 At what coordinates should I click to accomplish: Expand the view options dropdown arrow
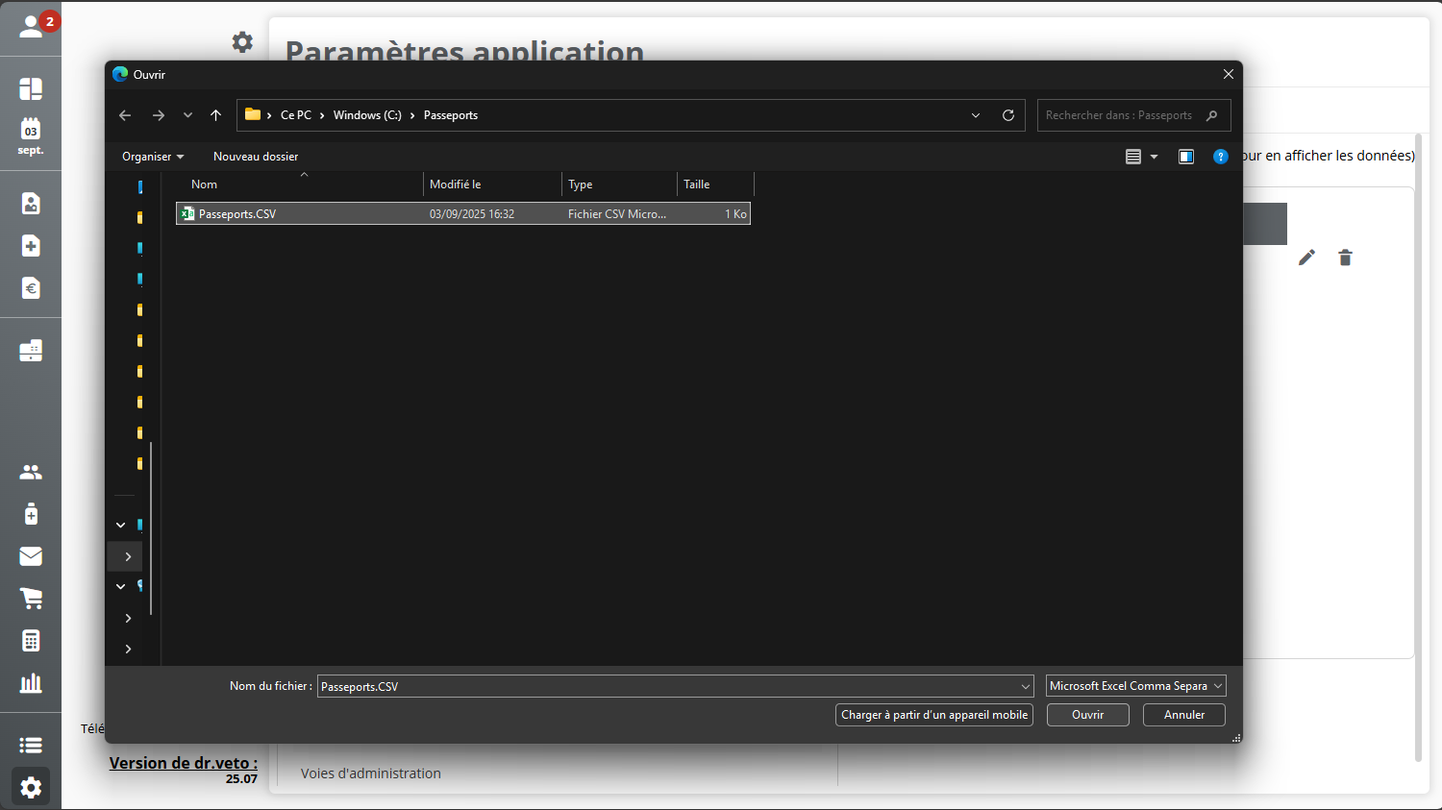coord(1155,157)
